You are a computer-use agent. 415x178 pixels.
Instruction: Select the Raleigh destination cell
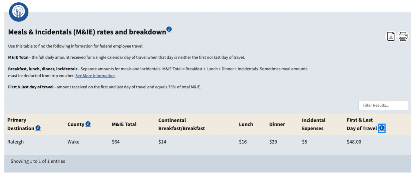pyautogui.click(x=15, y=142)
